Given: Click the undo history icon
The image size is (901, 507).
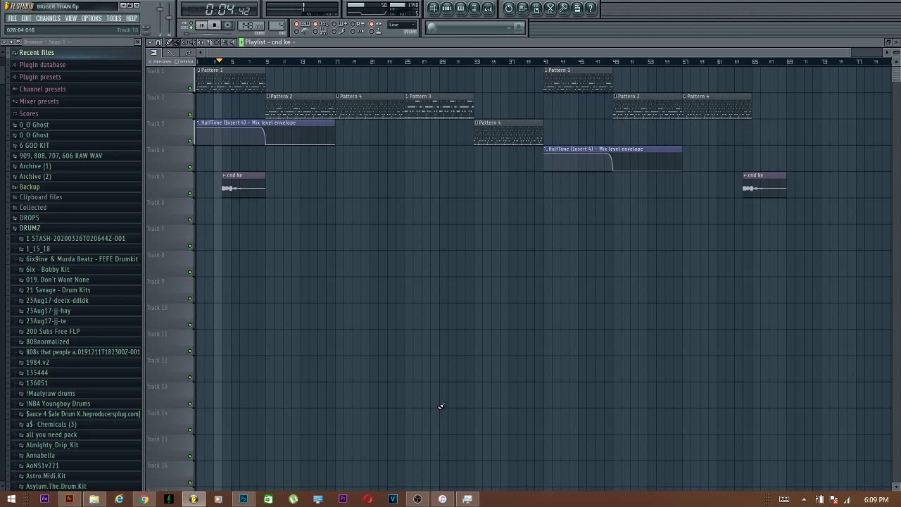Looking at the screenshot, I should point(509,8).
